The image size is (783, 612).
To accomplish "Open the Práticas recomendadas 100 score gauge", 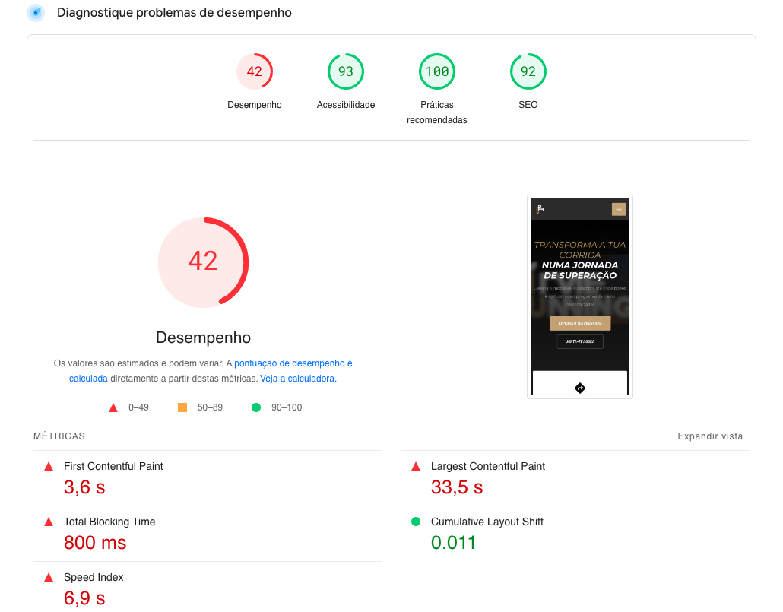I will (x=437, y=72).
